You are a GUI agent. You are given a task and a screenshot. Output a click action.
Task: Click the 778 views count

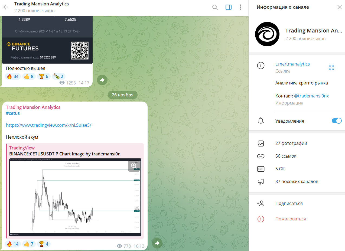(x=127, y=246)
